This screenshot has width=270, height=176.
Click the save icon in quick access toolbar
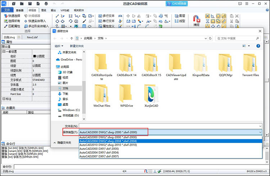(30, 4)
